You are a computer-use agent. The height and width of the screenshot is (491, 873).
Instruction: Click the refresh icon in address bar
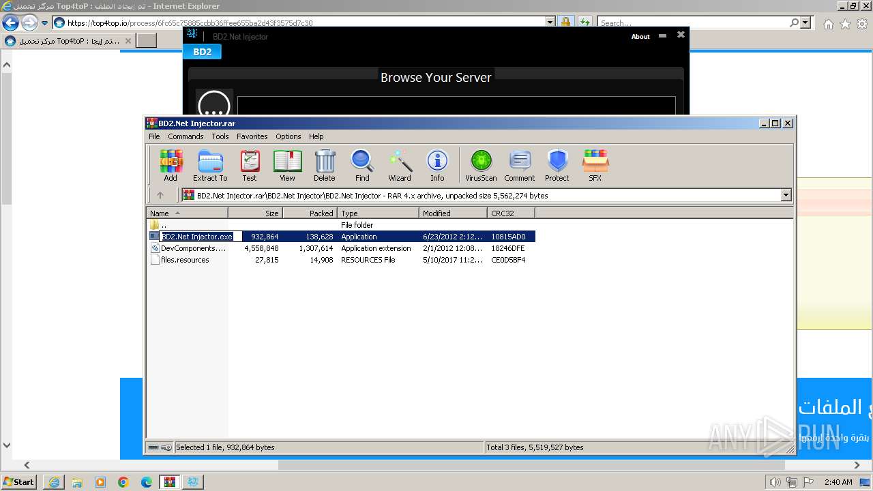tap(585, 23)
